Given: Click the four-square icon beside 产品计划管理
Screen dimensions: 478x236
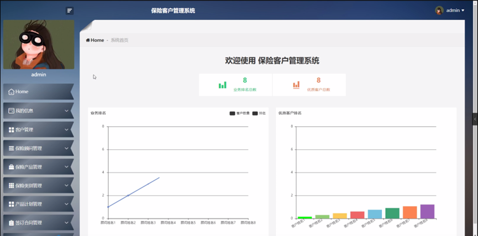Looking at the screenshot, I should (x=11, y=204).
